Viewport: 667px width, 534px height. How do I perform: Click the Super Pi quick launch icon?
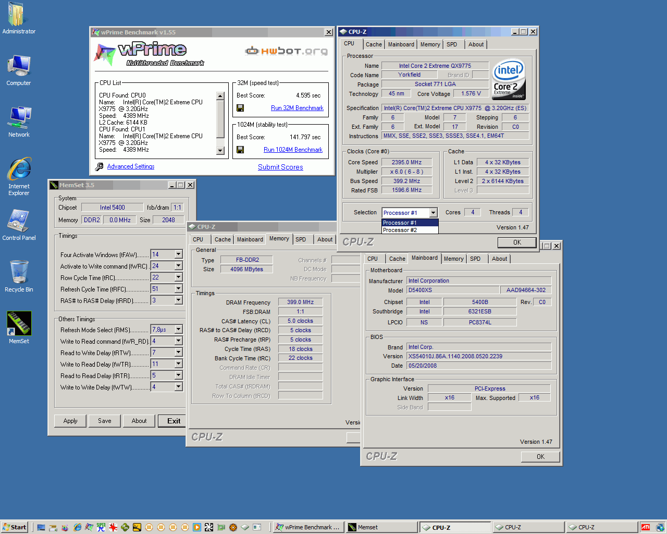point(101,527)
